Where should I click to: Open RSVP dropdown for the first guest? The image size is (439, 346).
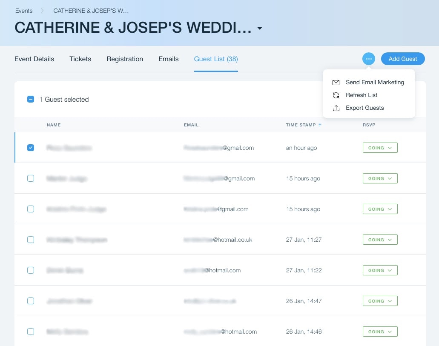pos(380,148)
